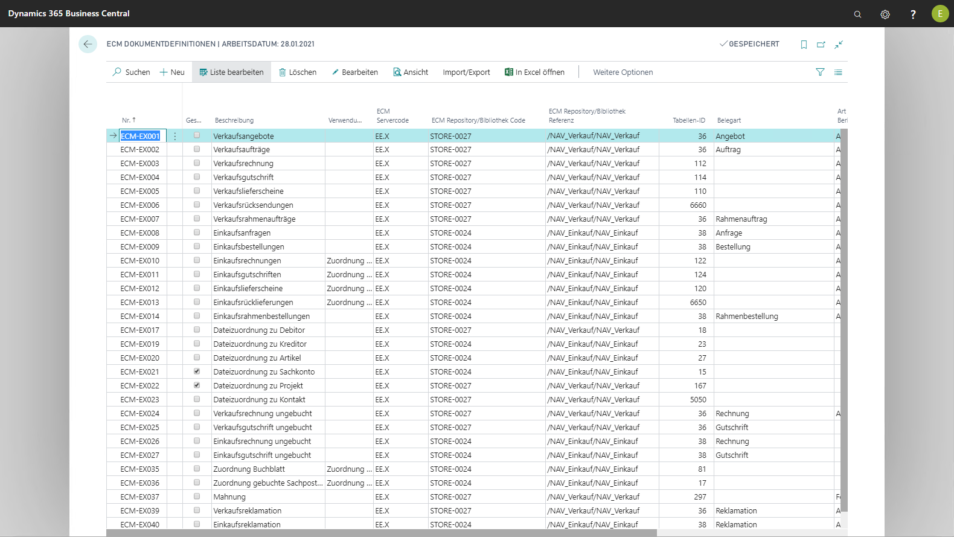Click Dynamics 365 Business Central title
954x537 pixels.
click(69, 13)
